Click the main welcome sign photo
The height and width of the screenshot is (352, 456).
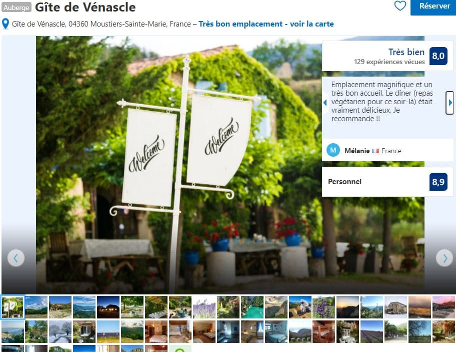179,165
